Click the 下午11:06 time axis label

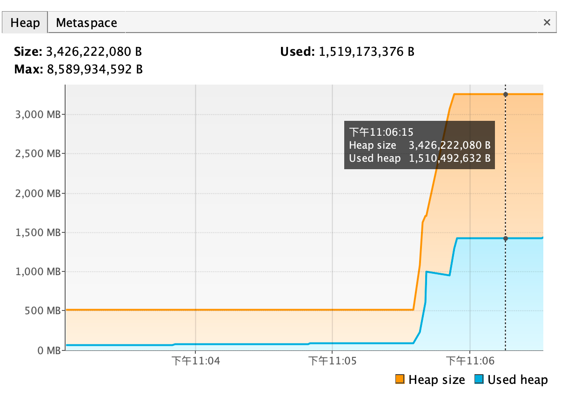pos(469,361)
